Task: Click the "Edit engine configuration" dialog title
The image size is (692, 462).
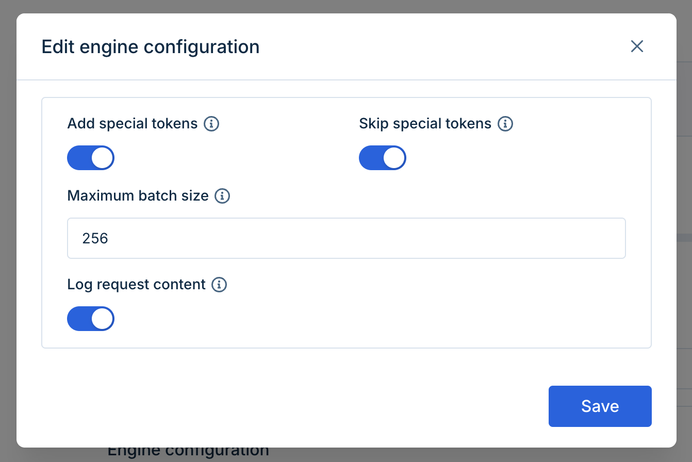Action: 151,47
